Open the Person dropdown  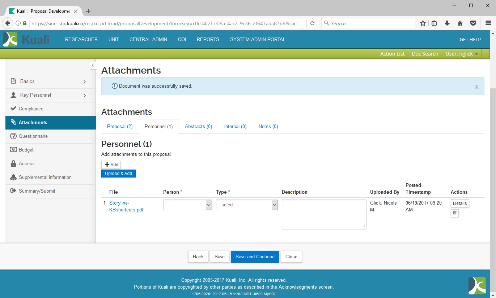187,205
